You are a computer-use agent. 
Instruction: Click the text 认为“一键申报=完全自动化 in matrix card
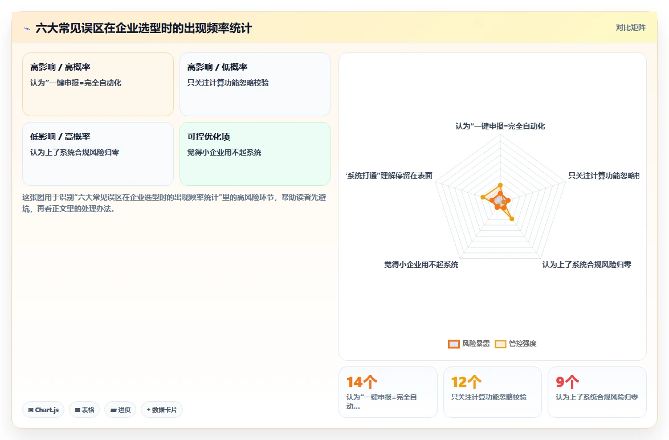point(76,83)
